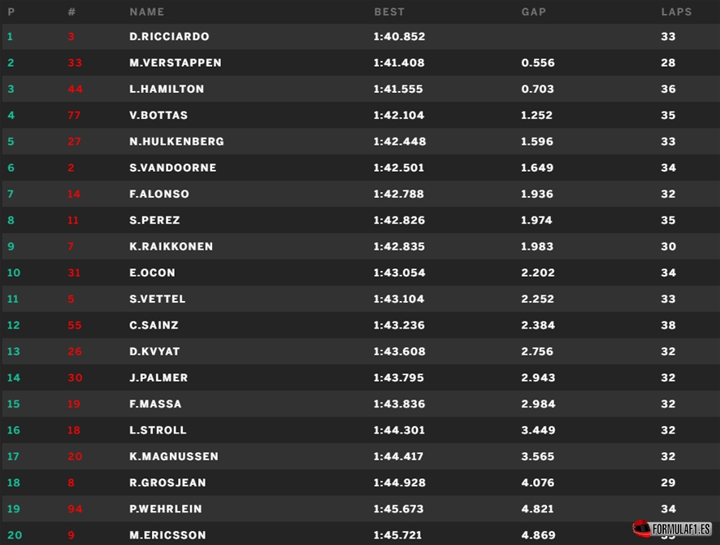Select F.ALONSO driver name

159,194
